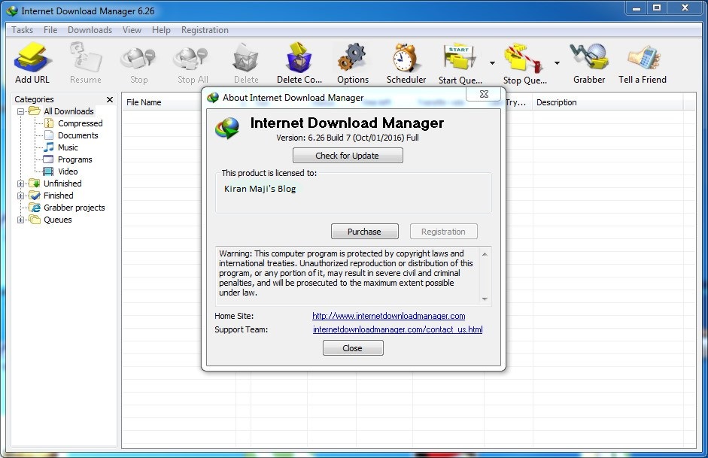Image resolution: width=708 pixels, height=458 pixels.
Task: Click the Description column header
Action: point(608,102)
